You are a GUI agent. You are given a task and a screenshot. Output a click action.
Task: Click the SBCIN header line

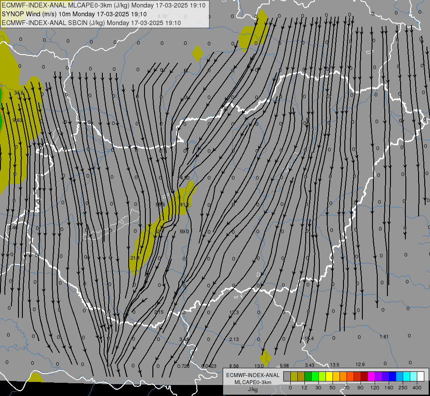[x=91, y=23]
